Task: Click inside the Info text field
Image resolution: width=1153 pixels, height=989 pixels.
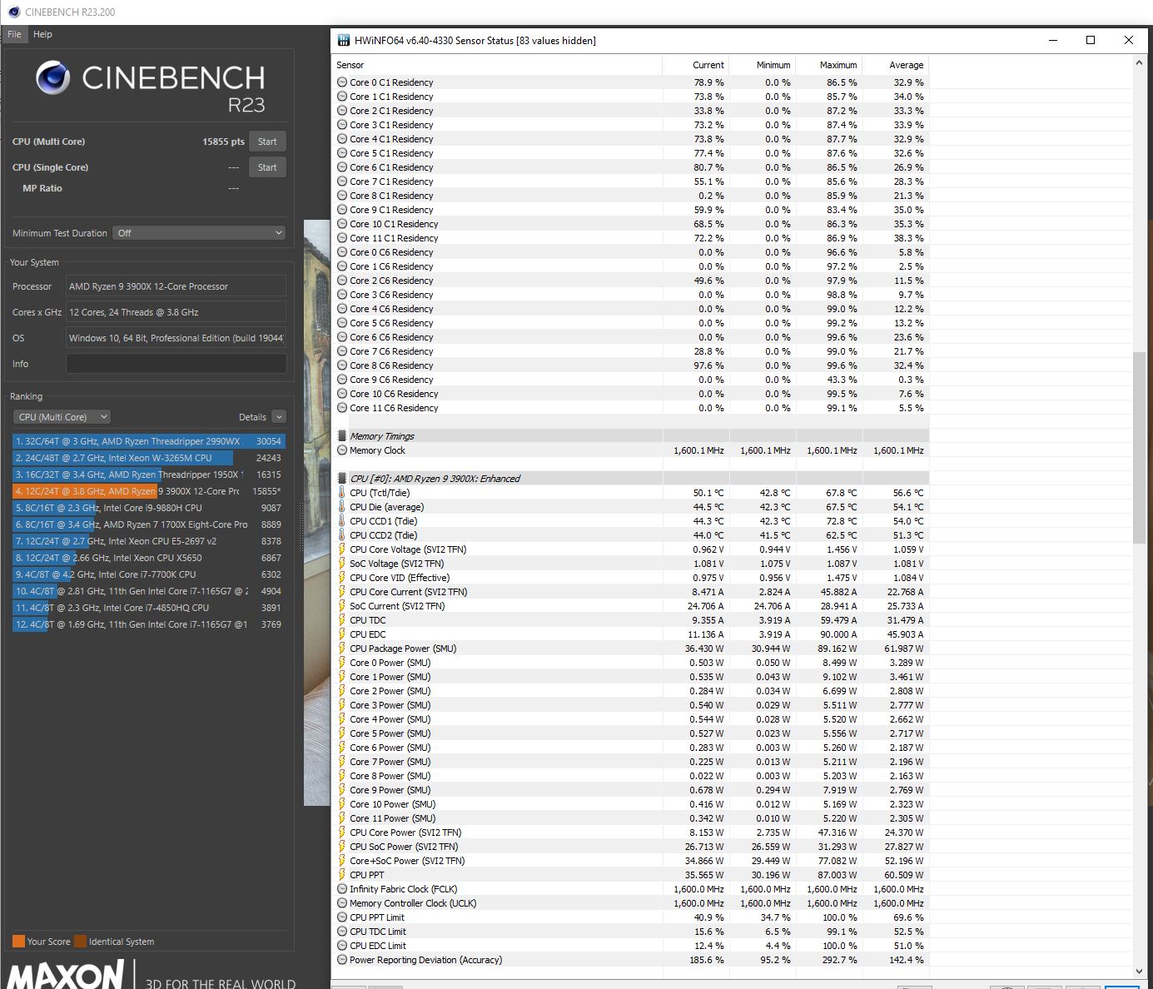Action: pyautogui.click(x=175, y=364)
